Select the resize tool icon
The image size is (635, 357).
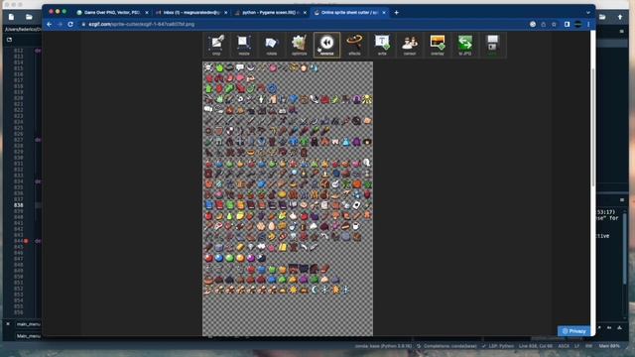(x=244, y=45)
